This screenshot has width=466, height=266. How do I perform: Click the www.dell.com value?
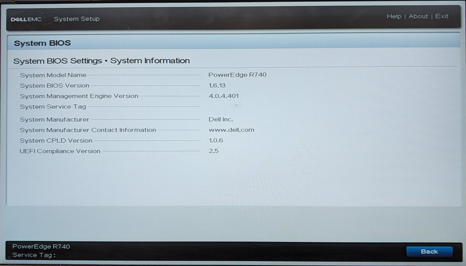click(231, 130)
